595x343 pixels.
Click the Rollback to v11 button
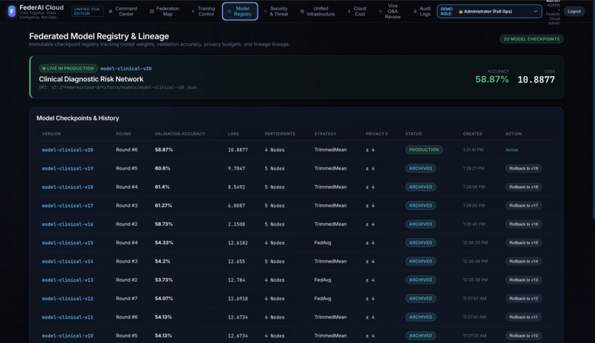point(523,317)
